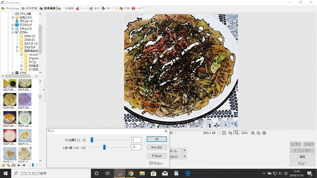Image resolution: width=317 pixels, height=178 pixels.
Task: Open the image info icon
Action: [x=264, y=133]
